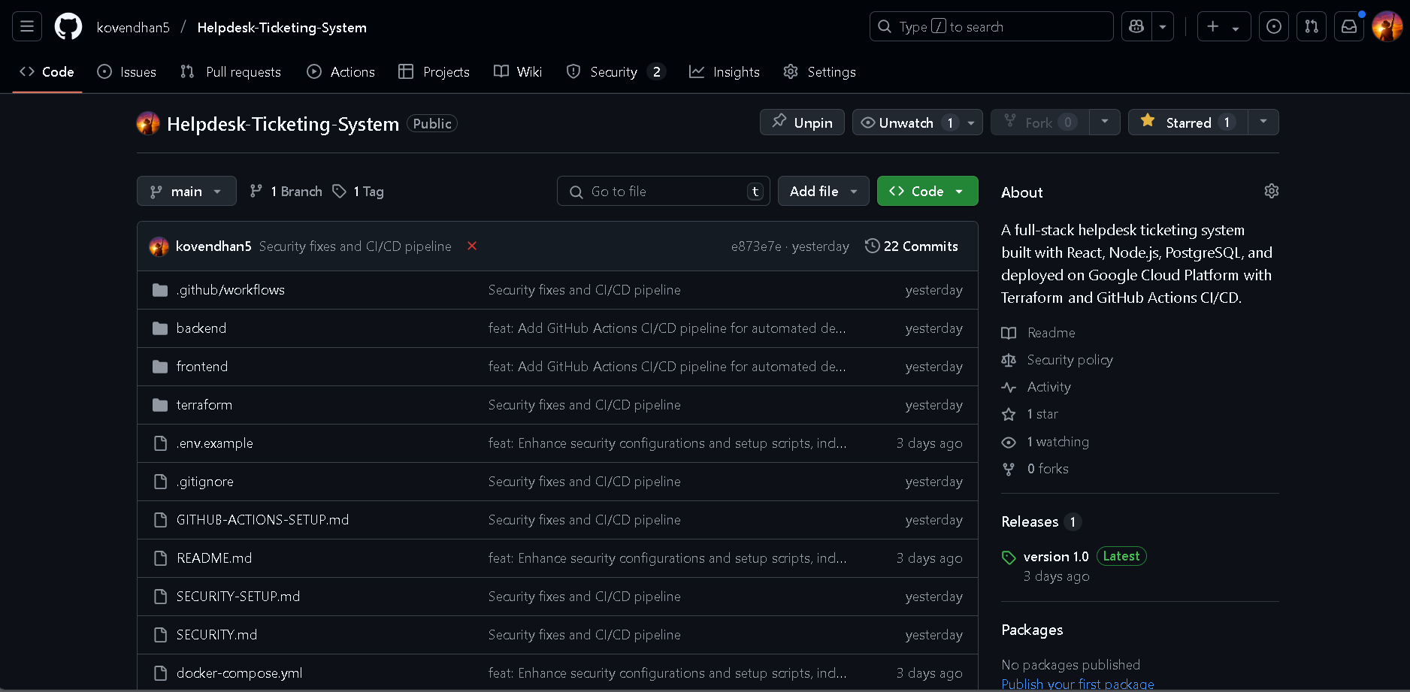
Task: View the 22 Commits history
Action: pos(912,246)
